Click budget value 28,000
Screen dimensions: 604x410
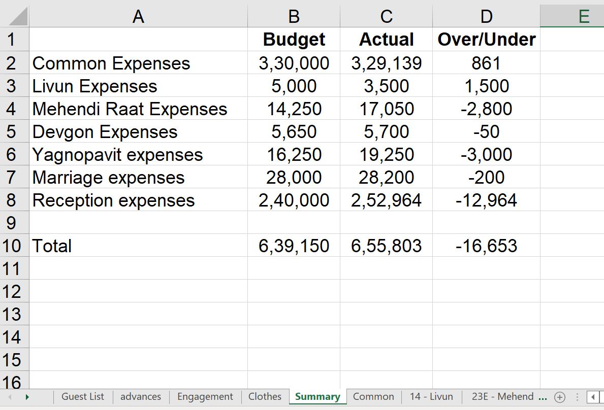coord(294,177)
